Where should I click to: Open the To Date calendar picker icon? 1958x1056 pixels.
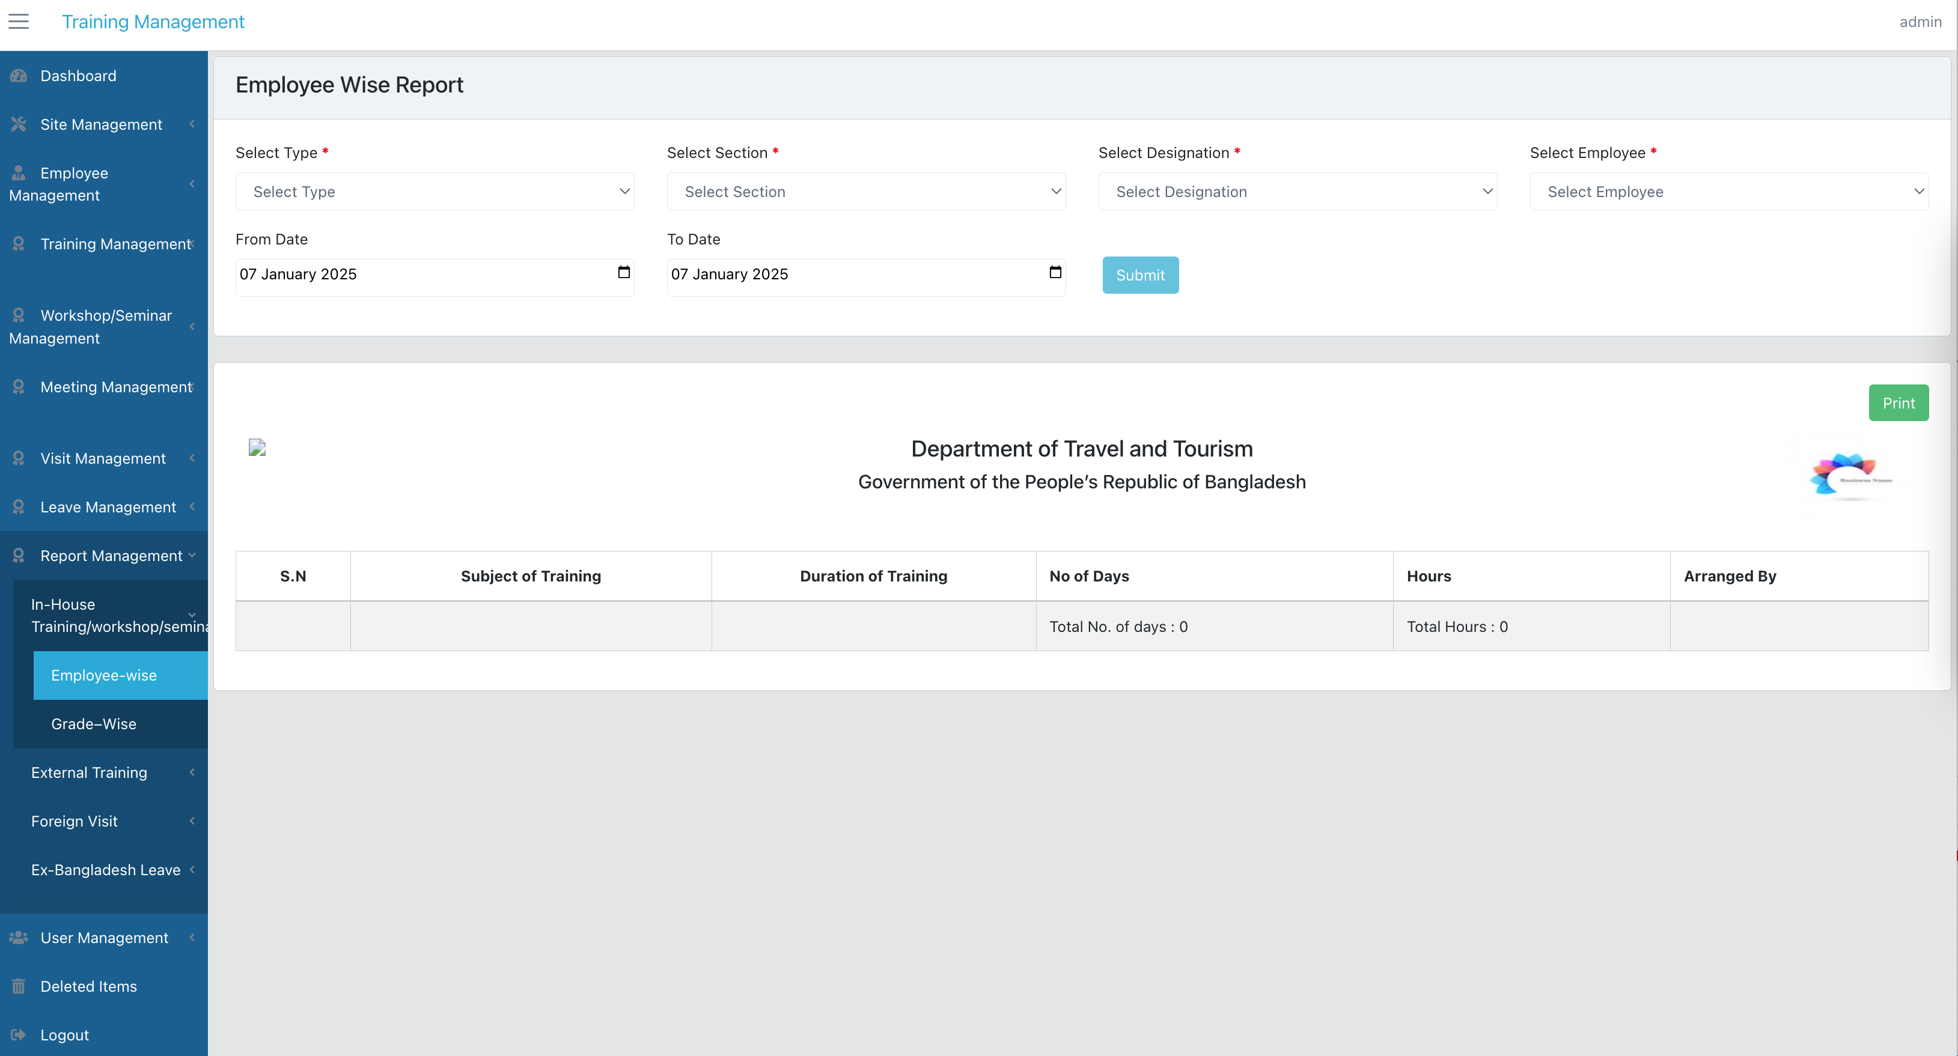[x=1055, y=273]
